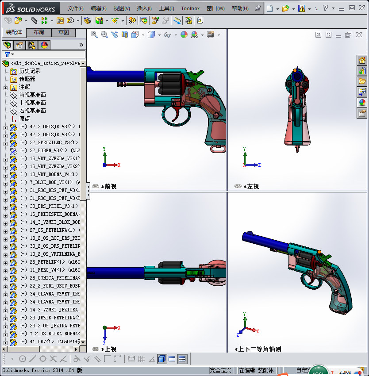This screenshot has width=369, height=376.
Task: Open the 工具(T) menu
Action: point(166,8)
